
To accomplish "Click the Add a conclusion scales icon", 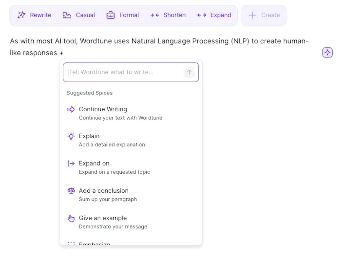I will (x=71, y=191).
